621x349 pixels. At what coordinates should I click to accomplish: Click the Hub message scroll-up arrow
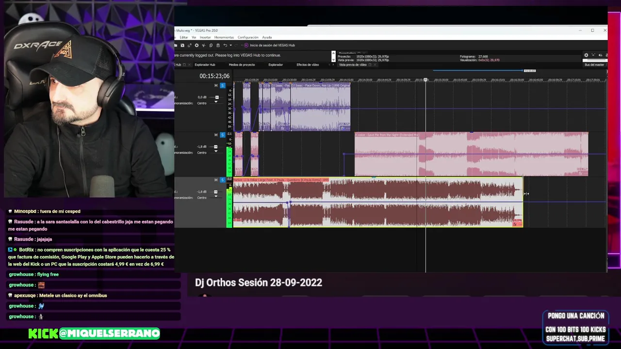333,53
